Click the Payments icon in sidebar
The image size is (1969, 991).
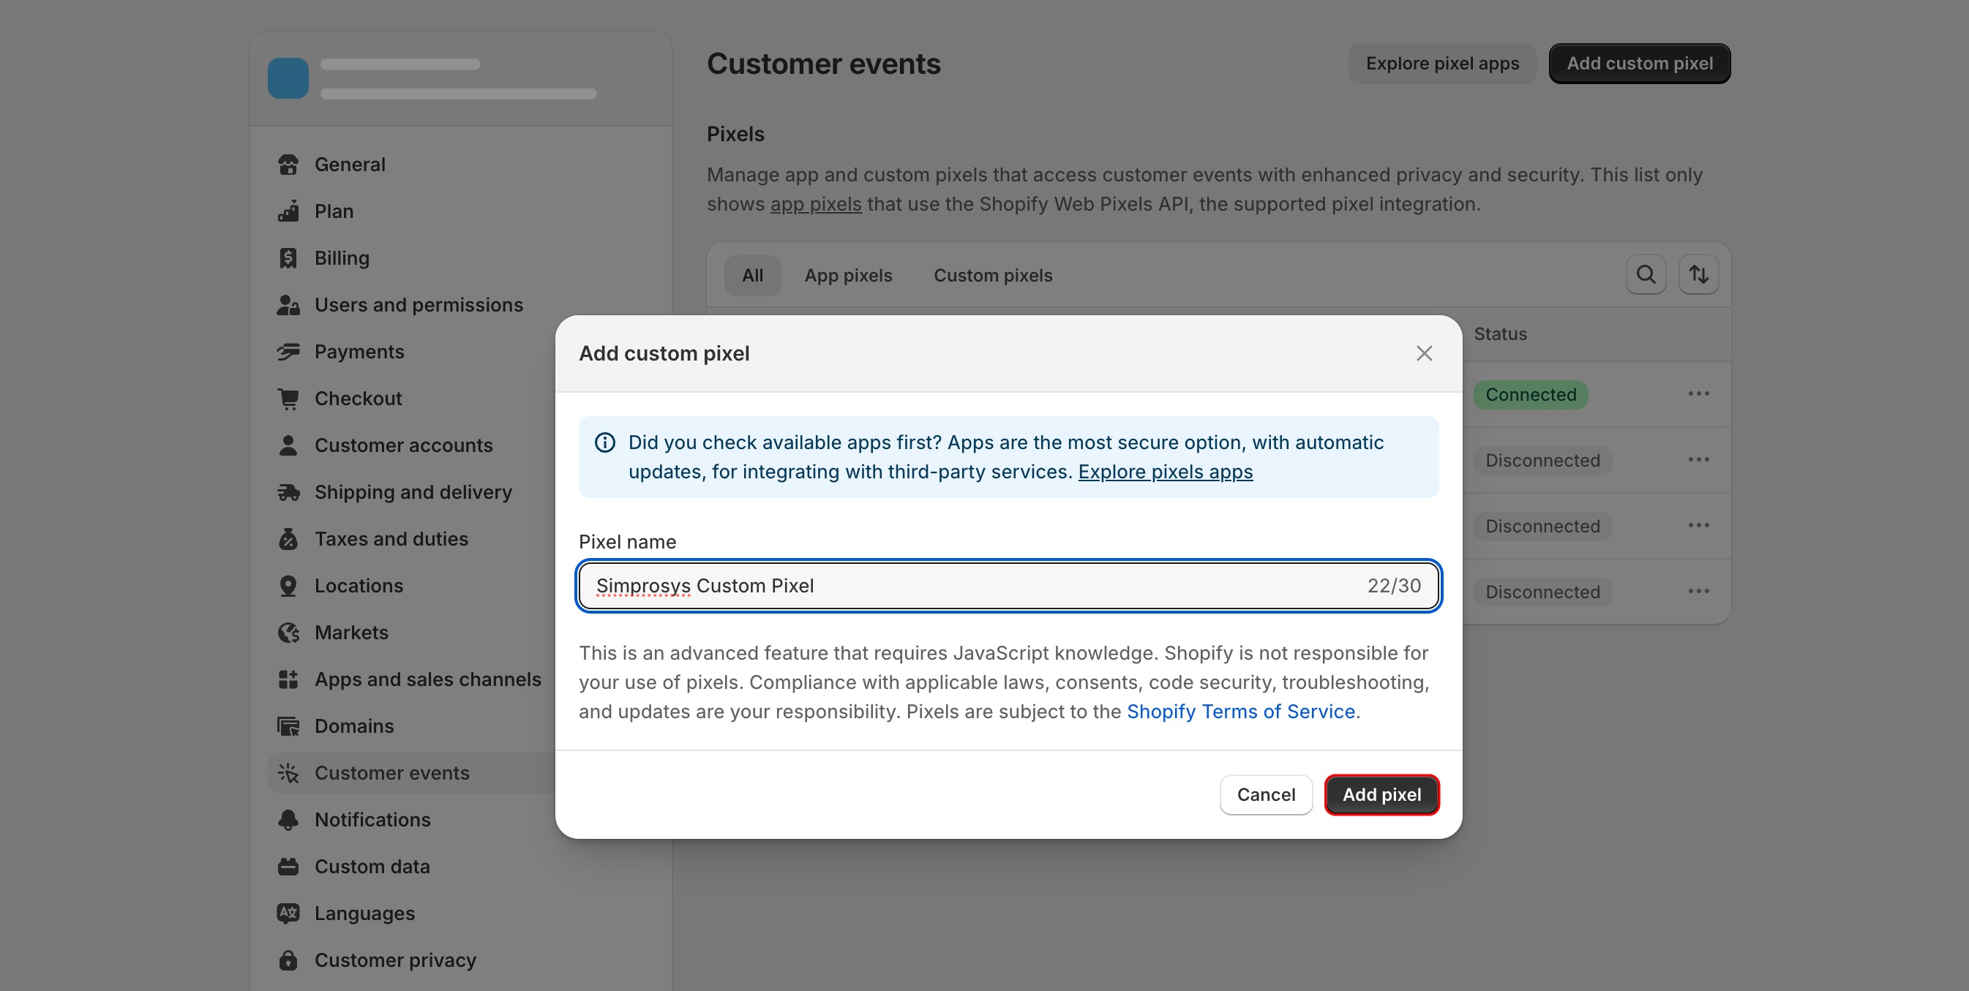coord(288,352)
